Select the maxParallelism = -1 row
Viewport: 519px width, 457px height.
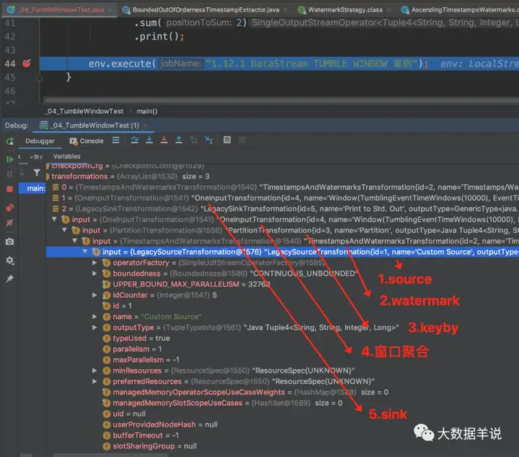[x=283, y=360]
